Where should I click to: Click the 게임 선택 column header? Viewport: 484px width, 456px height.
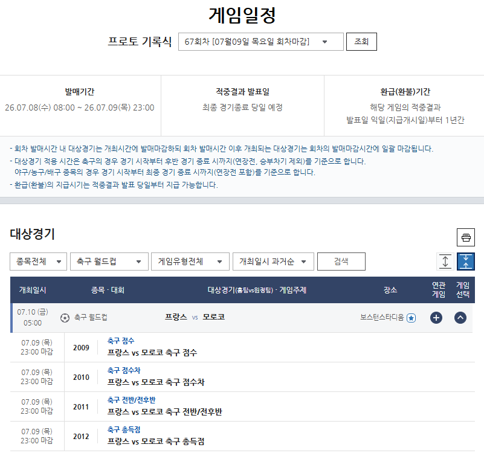[463, 290]
